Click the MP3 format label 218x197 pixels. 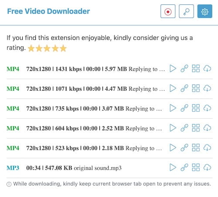(x=13, y=168)
